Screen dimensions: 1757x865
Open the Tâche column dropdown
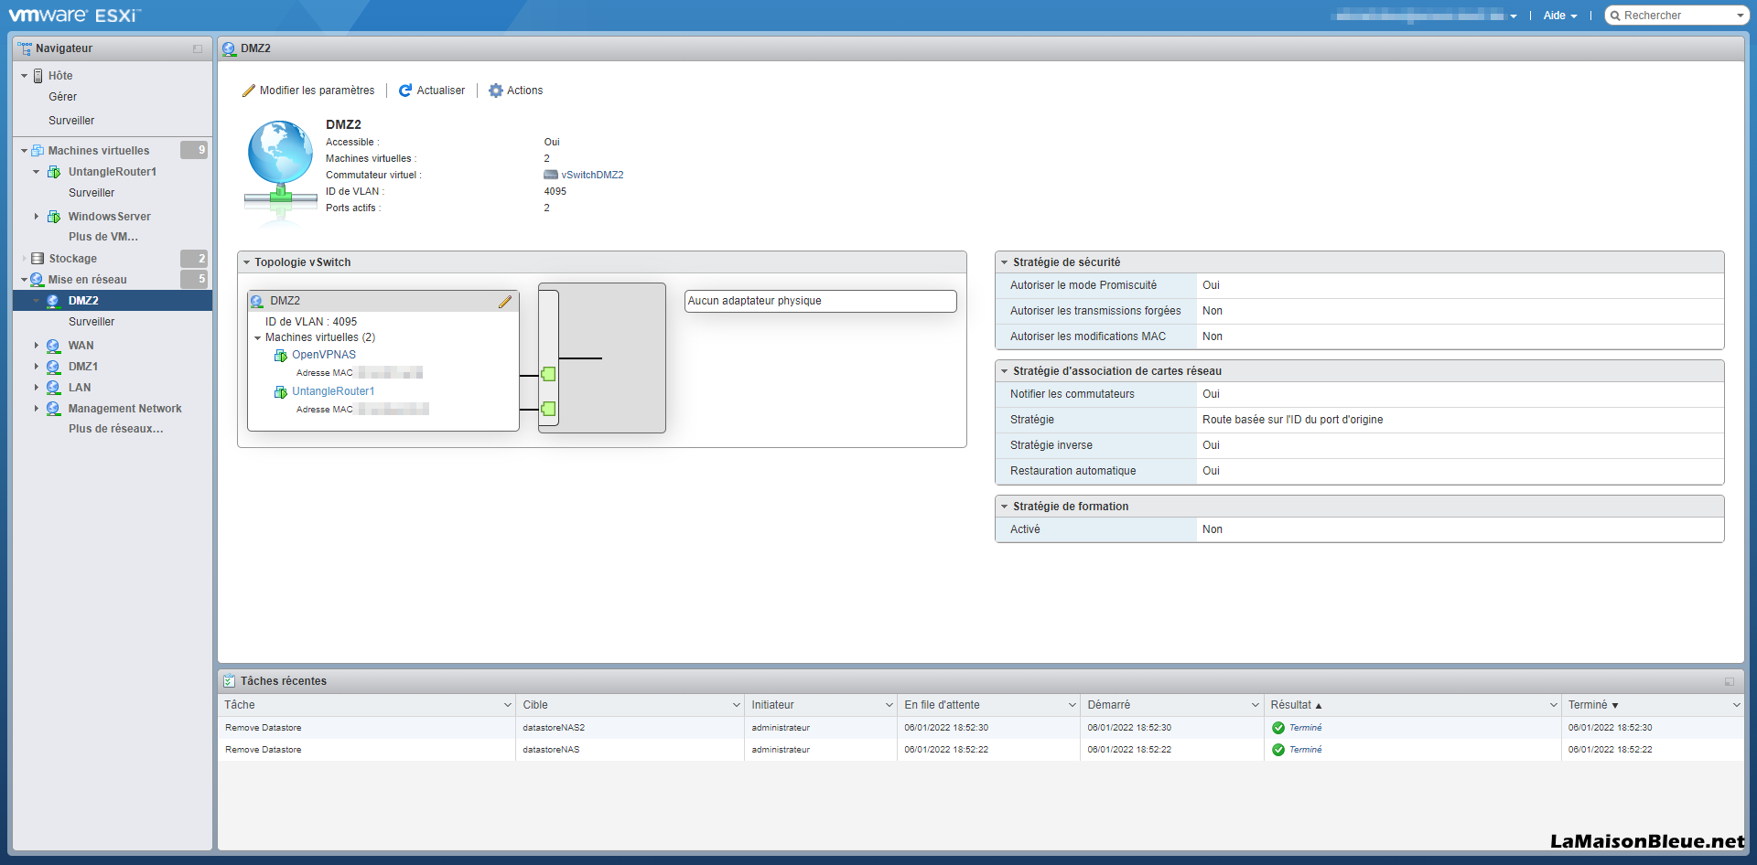508,705
